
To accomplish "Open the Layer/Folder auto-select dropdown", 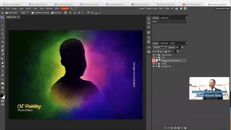I will 25,13.
